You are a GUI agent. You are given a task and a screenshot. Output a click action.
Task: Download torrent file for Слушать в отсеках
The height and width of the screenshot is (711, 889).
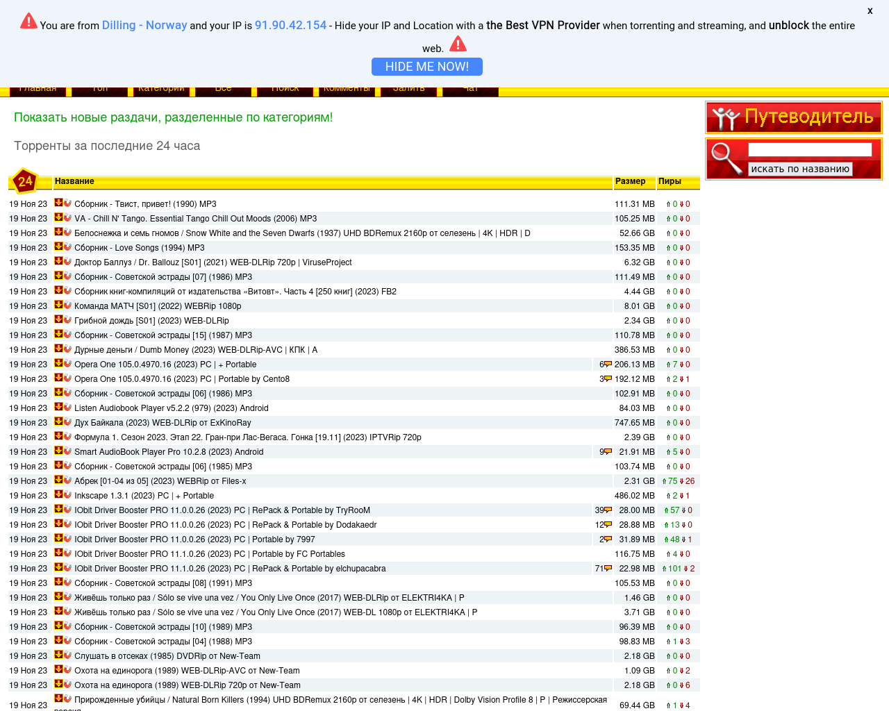click(x=58, y=655)
